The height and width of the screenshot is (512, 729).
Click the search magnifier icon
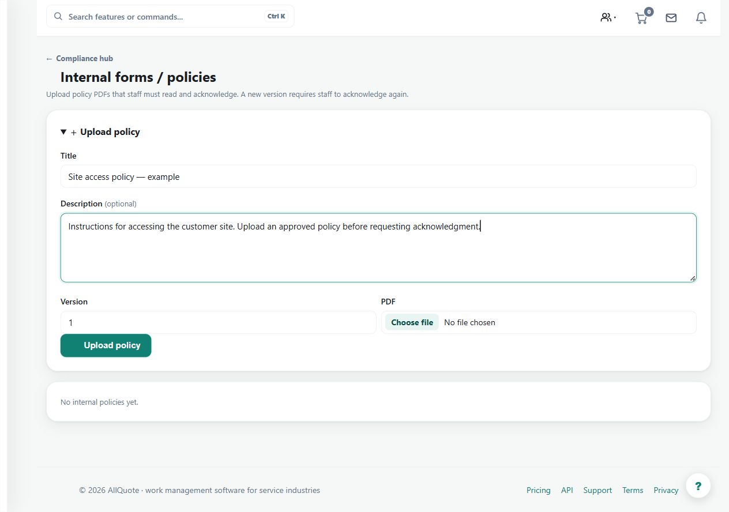point(58,16)
